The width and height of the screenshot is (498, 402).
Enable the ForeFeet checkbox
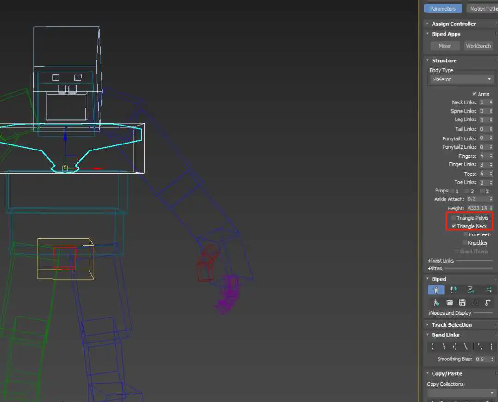[x=466, y=234]
